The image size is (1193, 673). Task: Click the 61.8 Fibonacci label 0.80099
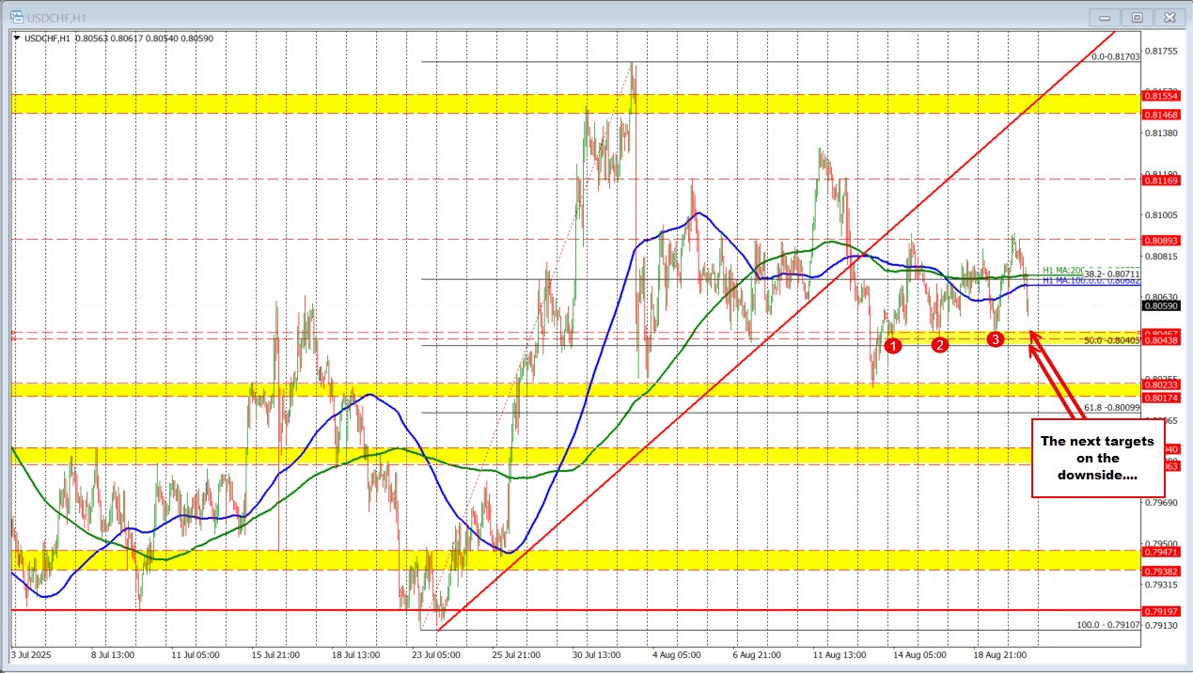pyautogui.click(x=1111, y=408)
